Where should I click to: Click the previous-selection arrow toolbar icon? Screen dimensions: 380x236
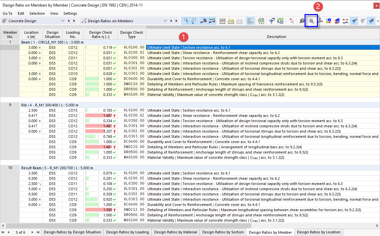tap(186, 21)
